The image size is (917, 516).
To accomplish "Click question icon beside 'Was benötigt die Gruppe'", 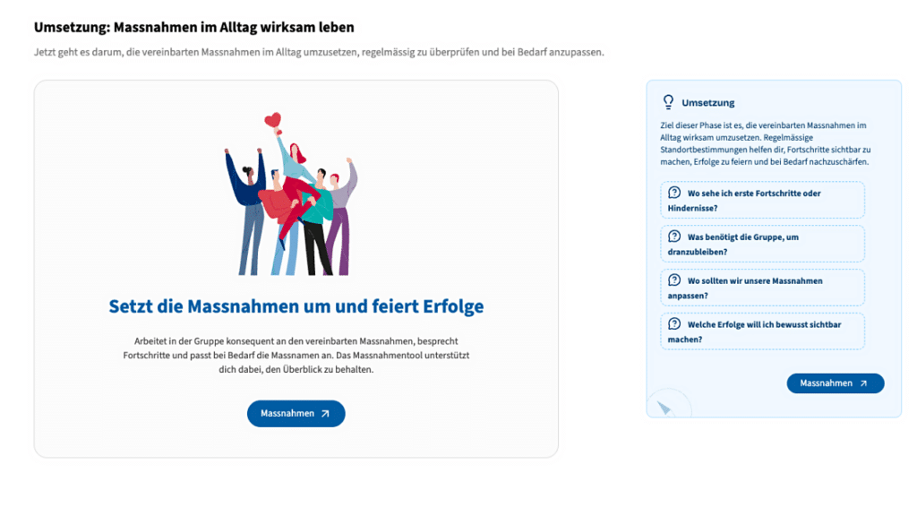I will (674, 236).
